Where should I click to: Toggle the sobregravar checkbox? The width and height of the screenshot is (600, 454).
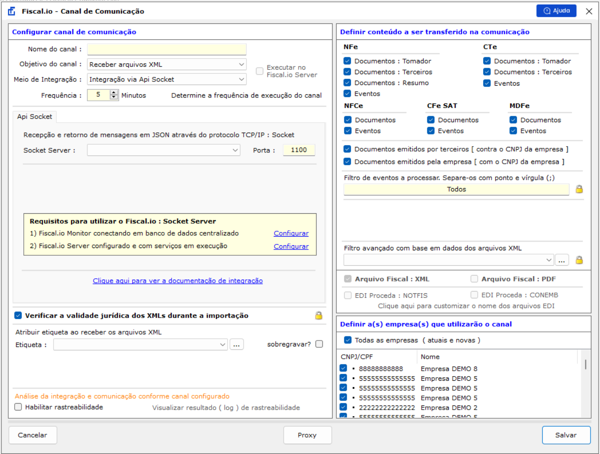tap(319, 344)
